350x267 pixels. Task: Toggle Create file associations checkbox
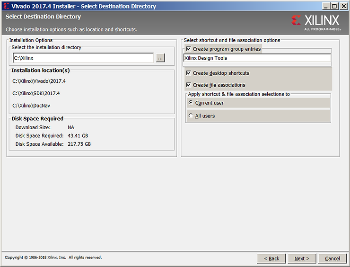pos(189,85)
